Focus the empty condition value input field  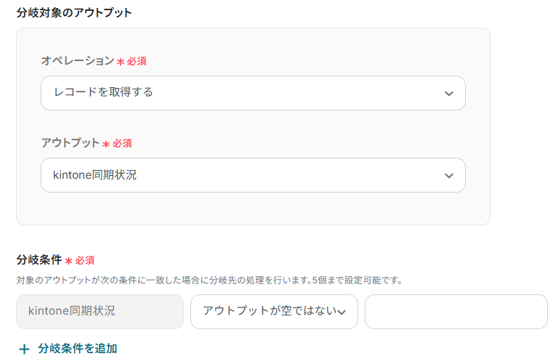[x=456, y=312]
